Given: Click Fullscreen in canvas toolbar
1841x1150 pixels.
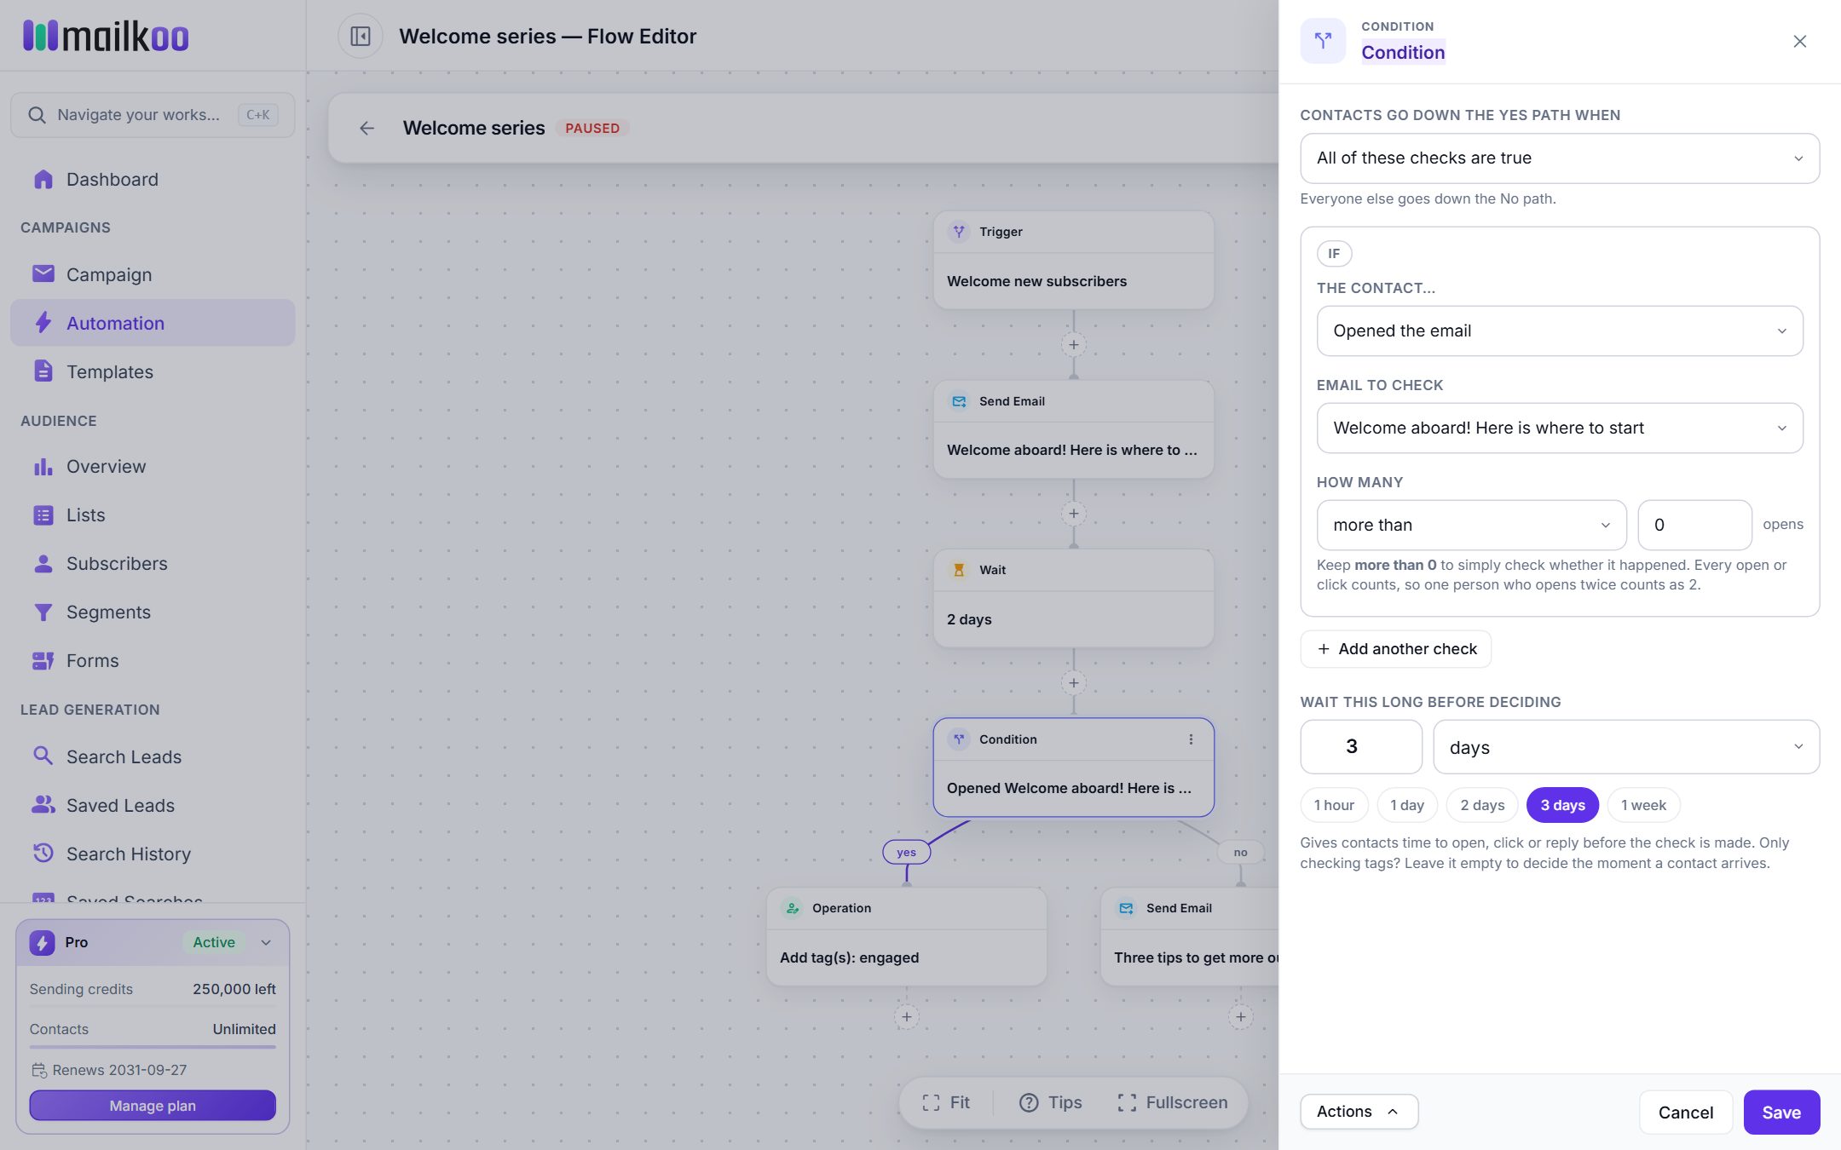Looking at the screenshot, I should (x=1172, y=1104).
